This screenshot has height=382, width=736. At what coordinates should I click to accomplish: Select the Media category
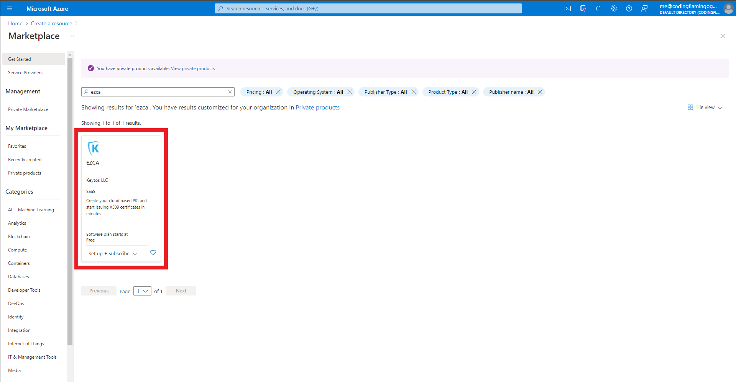point(14,371)
